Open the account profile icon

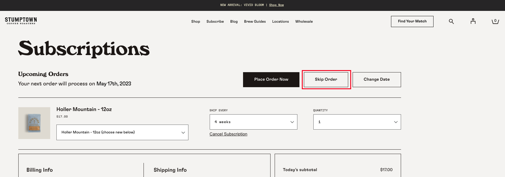473,21
